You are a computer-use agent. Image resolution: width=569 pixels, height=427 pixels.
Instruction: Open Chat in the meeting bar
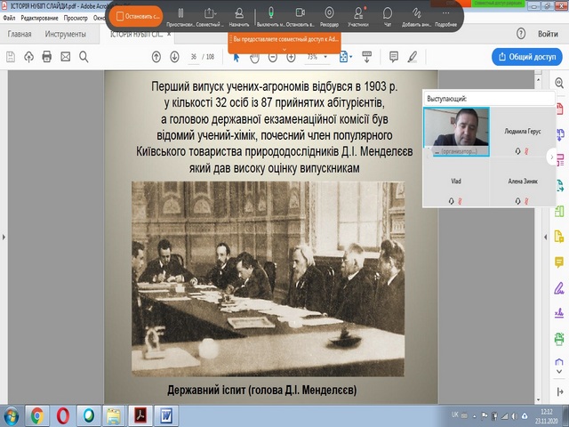(388, 16)
